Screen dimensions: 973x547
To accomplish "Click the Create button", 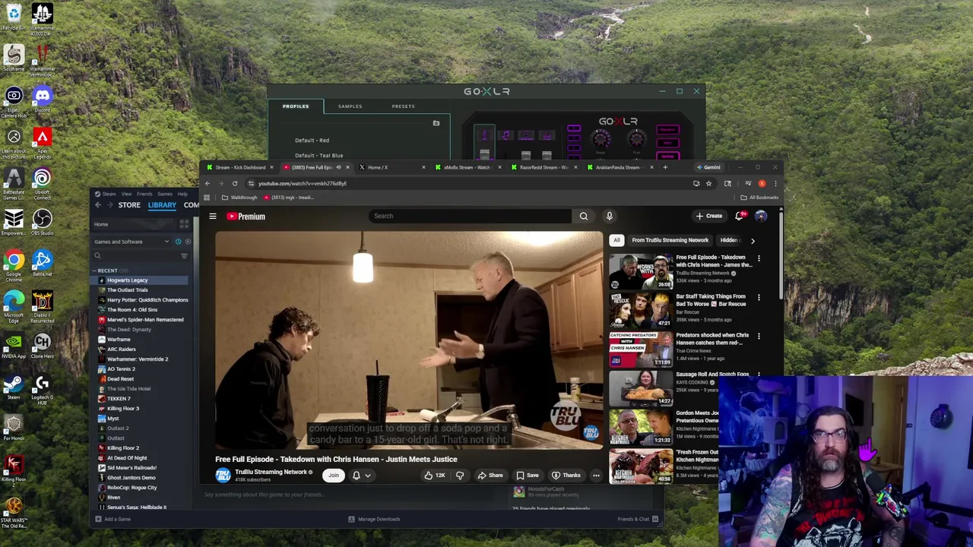I will (x=709, y=216).
